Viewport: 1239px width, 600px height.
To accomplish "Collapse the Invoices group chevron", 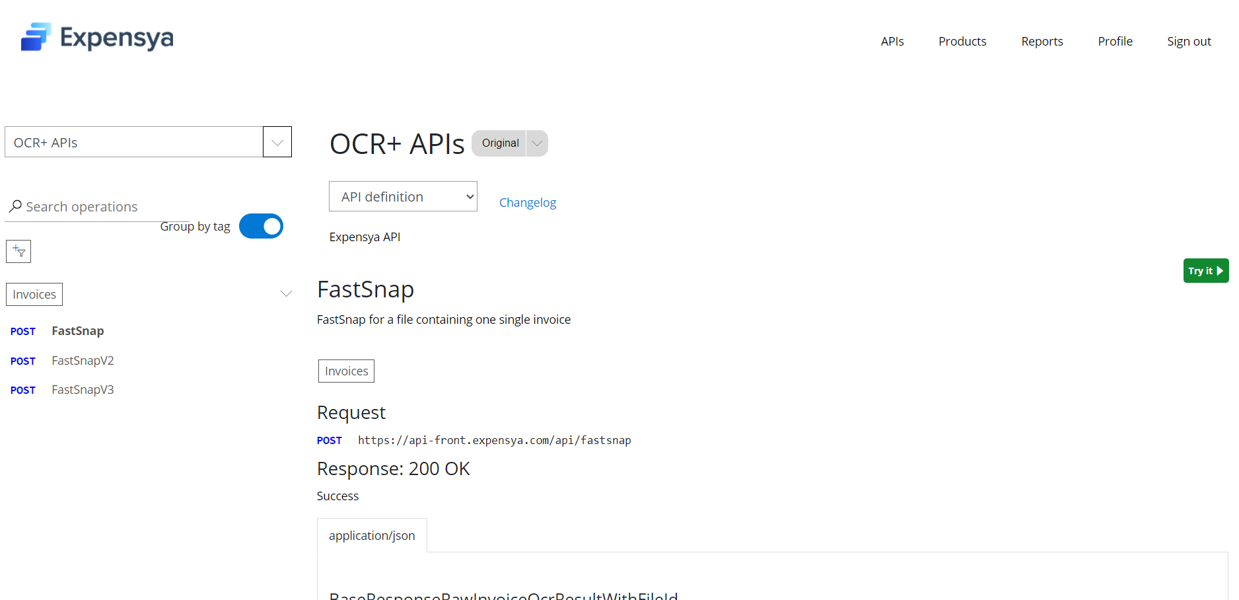I will coord(286,294).
